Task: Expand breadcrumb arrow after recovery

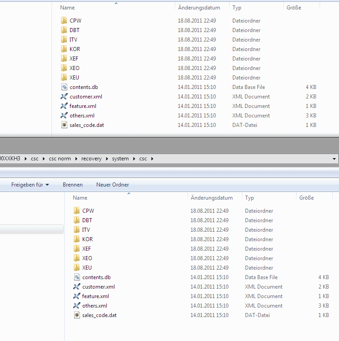Action: (107, 159)
